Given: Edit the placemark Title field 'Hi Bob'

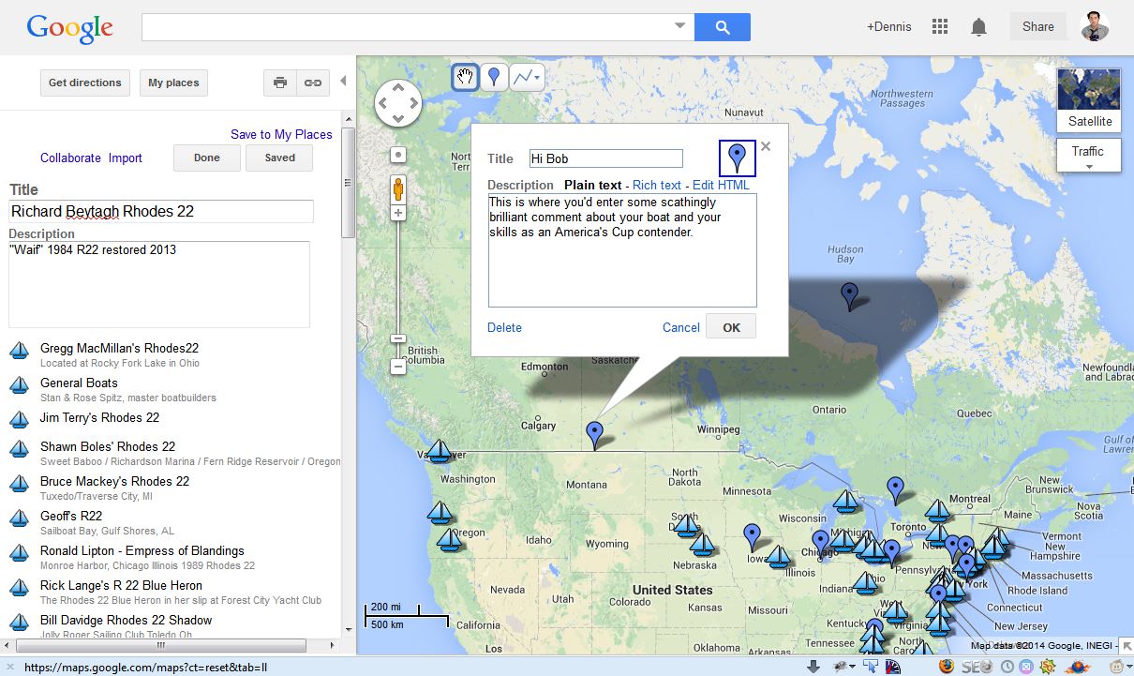Looking at the screenshot, I should pyautogui.click(x=605, y=158).
